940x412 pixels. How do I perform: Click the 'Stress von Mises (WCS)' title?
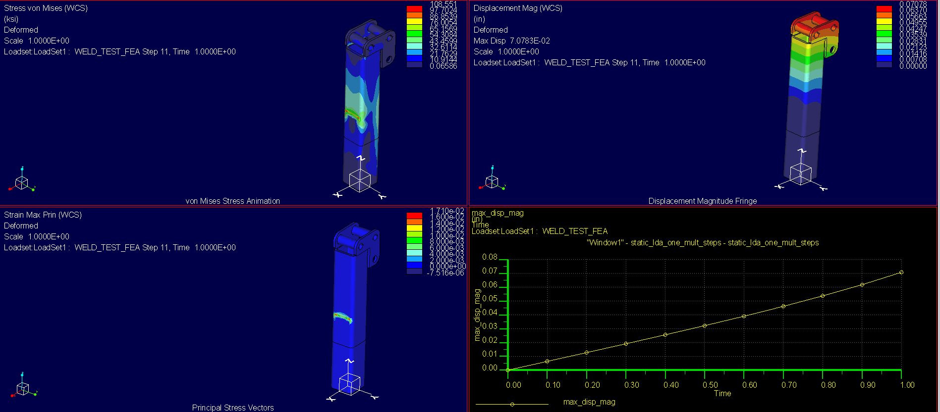tap(46, 8)
